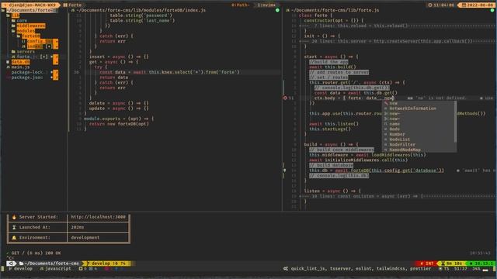The width and height of the screenshot is (497, 279).
Task: Click the 'await this.listen()' line
Action: pyautogui.click(x=334, y=124)
